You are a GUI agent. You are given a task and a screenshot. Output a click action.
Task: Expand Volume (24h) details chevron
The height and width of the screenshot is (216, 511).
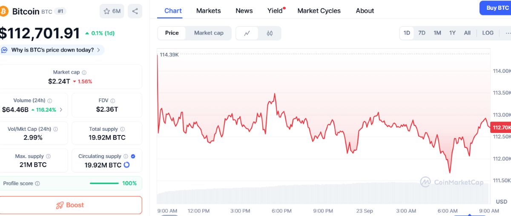coord(61,110)
